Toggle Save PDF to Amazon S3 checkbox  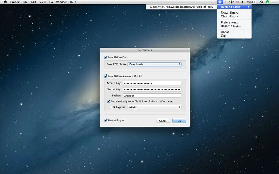point(106,76)
